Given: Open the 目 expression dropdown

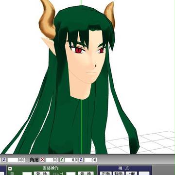Looking at the screenshot, I should (x=27, y=174).
